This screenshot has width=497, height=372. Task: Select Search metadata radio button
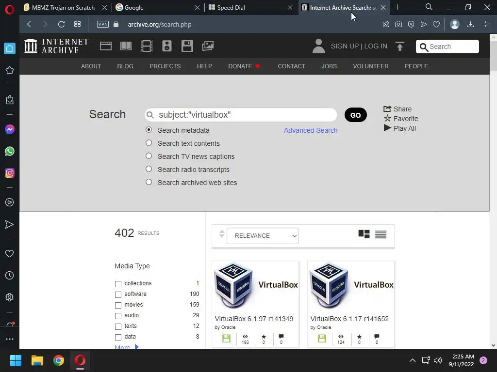point(149,130)
